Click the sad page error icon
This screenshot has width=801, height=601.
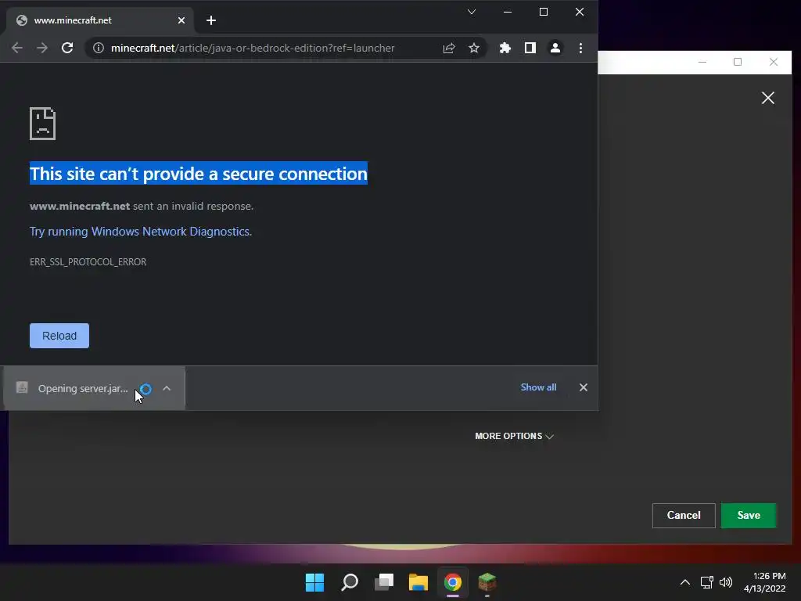pos(42,124)
